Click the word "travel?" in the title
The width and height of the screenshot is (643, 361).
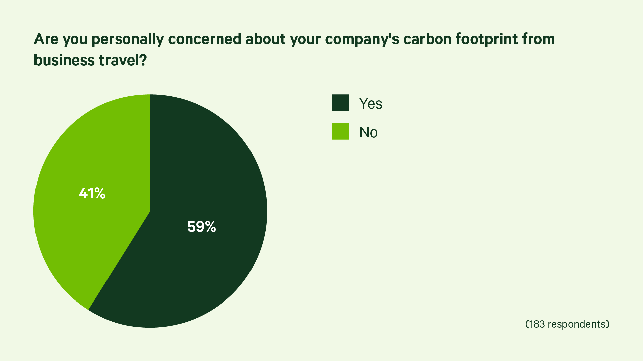click(123, 60)
